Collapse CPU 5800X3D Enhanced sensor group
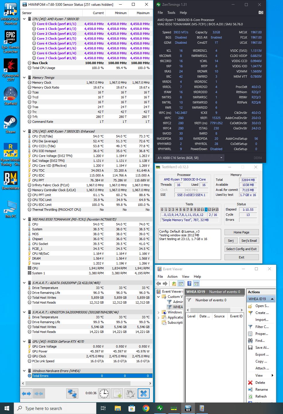Viewport: 283px width, 414px height. 24,131
